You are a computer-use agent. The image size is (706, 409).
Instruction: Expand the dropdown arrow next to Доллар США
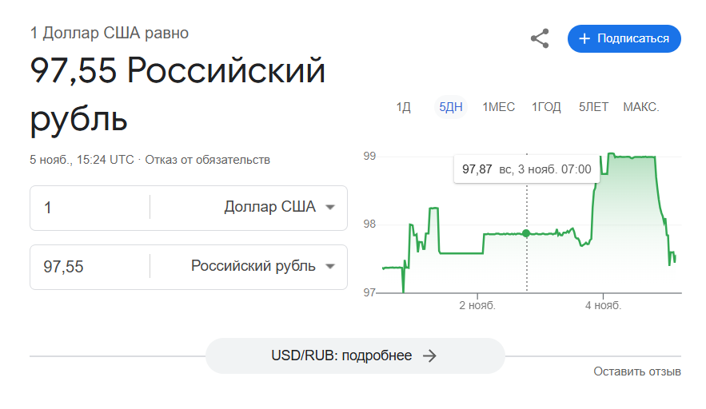(x=330, y=208)
